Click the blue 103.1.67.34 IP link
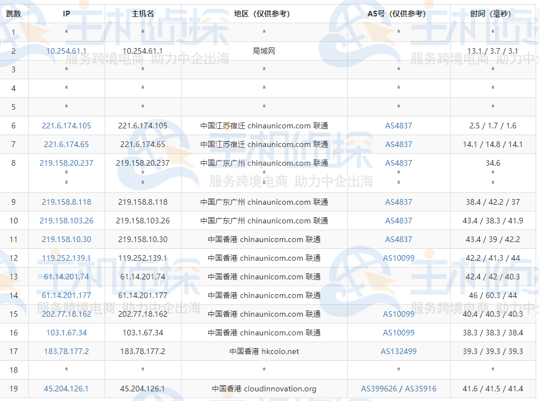This screenshot has width=539, height=401. tap(66, 333)
